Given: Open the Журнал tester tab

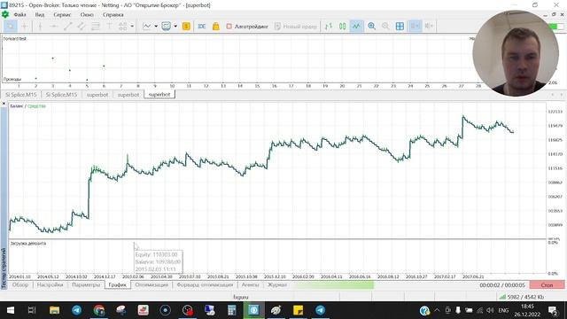Looking at the screenshot, I should click(x=277, y=285).
